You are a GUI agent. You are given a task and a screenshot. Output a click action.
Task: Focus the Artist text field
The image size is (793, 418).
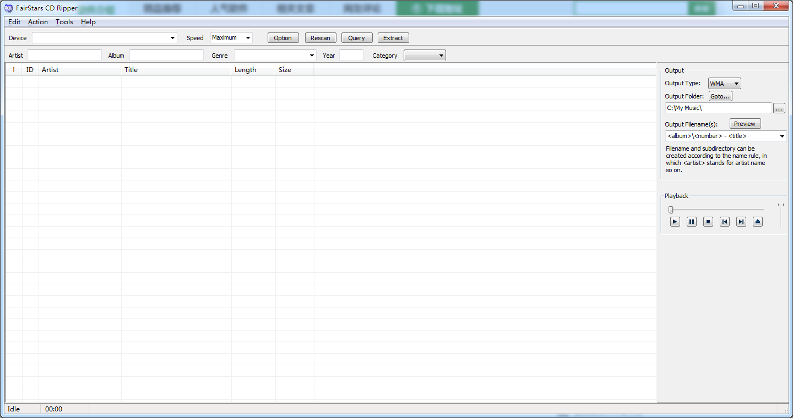point(64,56)
